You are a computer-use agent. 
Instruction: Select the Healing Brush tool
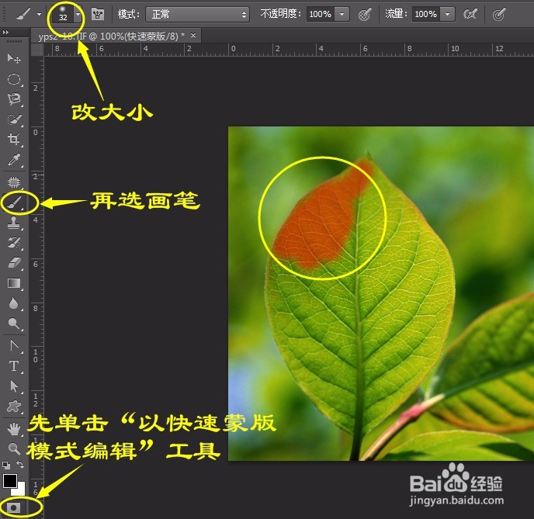point(14,182)
